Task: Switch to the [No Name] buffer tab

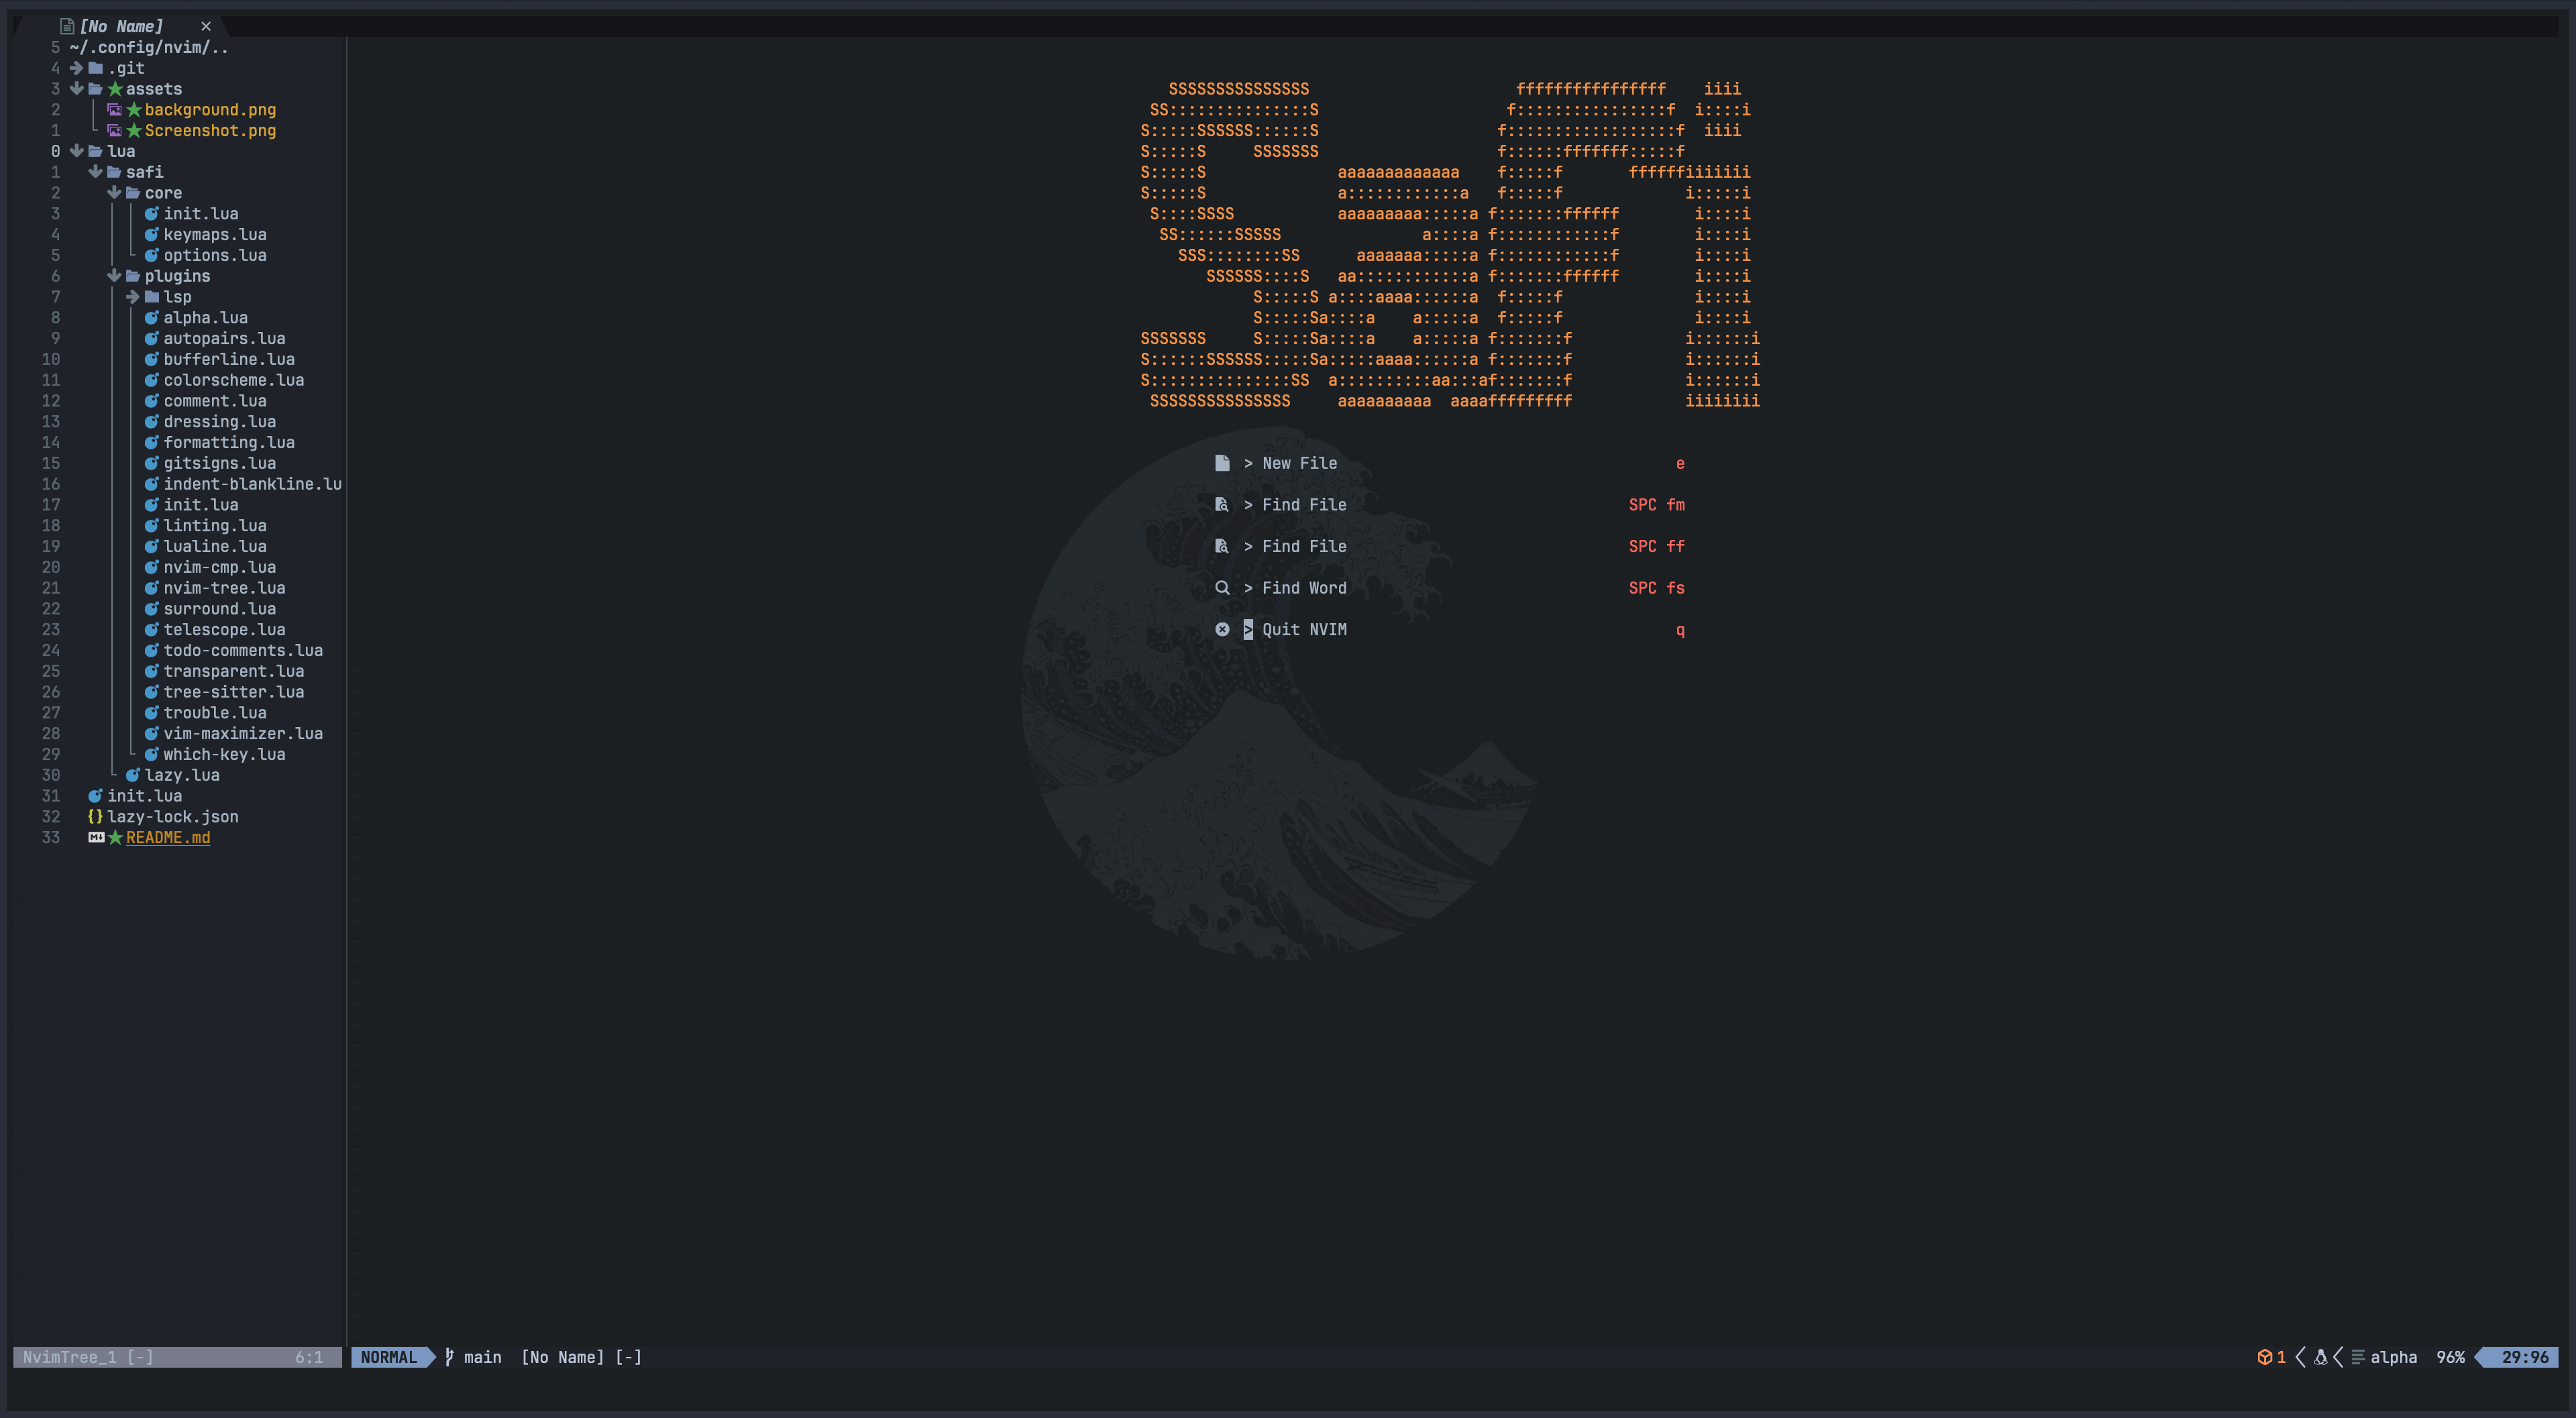Action: (x=121, y=26)
